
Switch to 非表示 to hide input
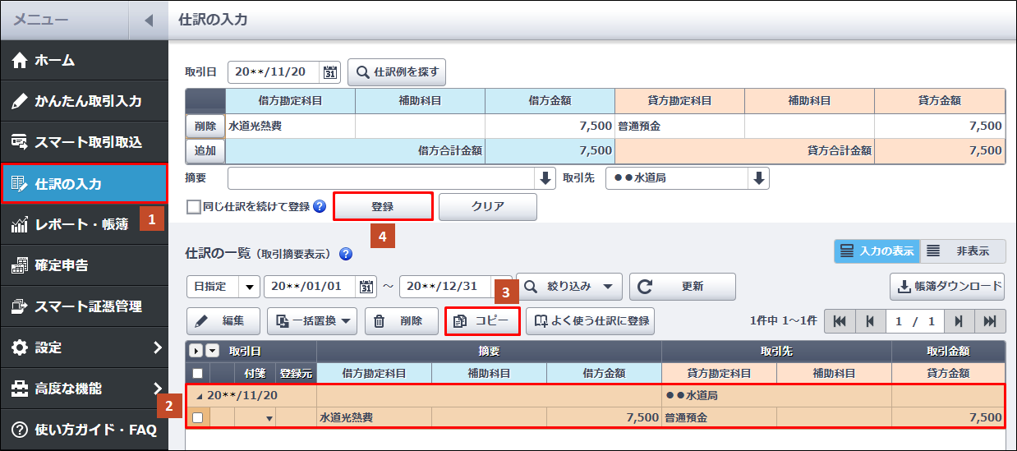coord(962,251)
